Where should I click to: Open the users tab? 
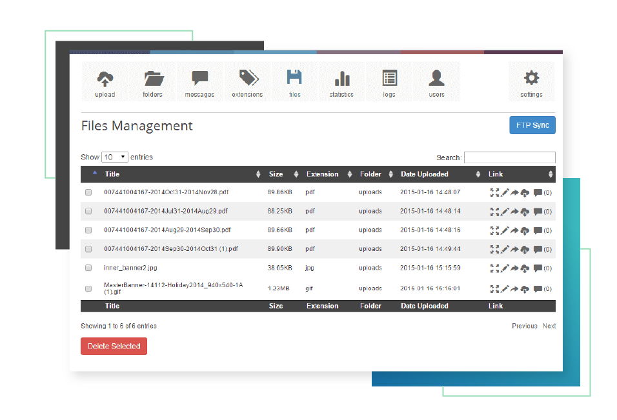pyautogui.click(x=437, y=82)
